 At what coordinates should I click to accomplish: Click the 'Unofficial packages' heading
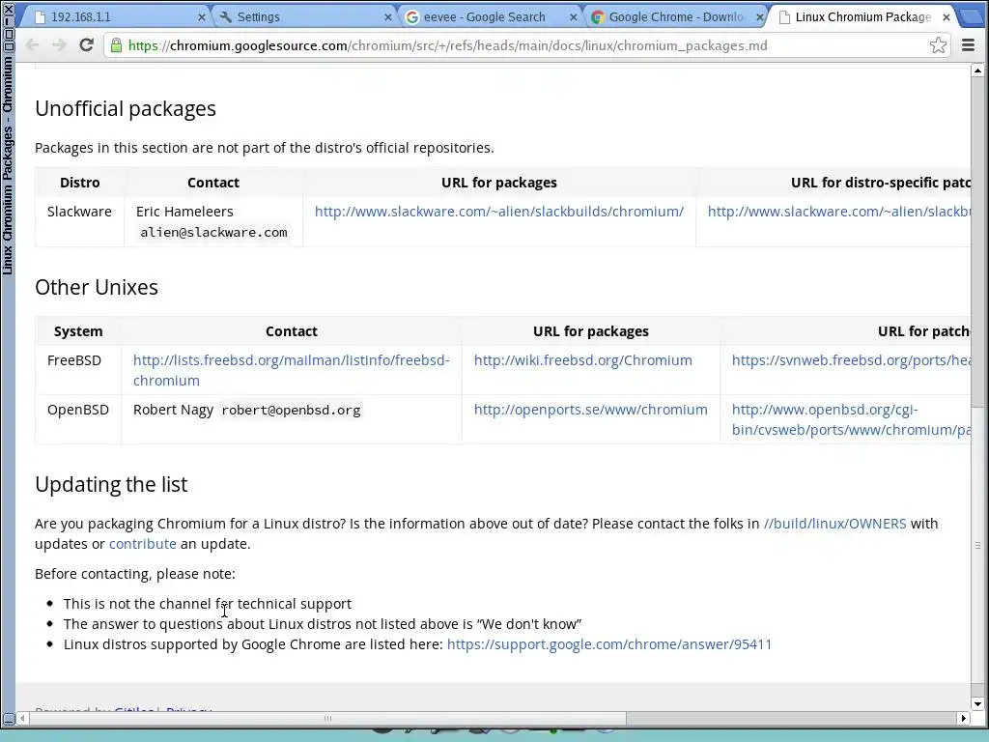[x=126, y=108]
